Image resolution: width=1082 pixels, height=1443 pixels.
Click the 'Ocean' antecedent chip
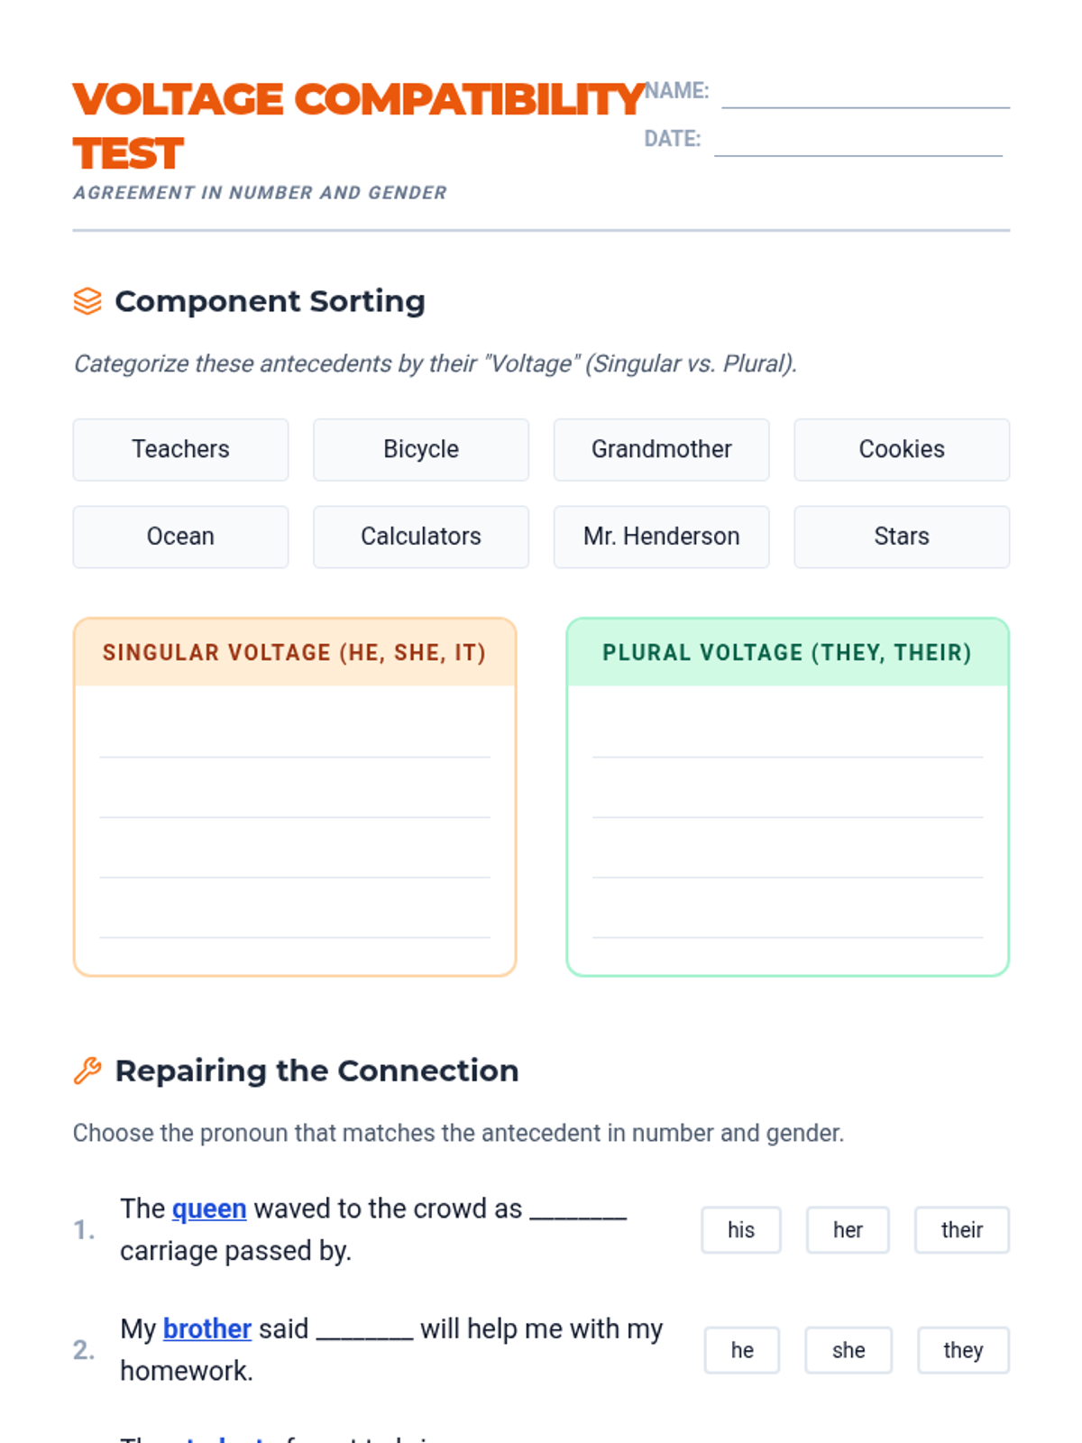[180, 537]
